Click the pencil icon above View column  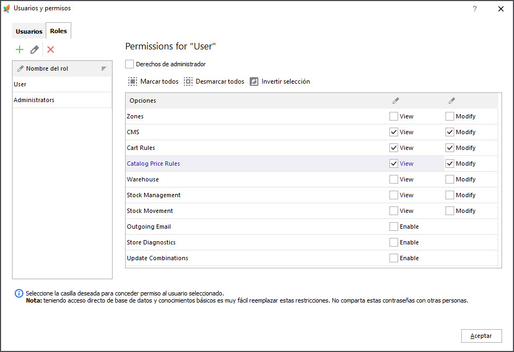(395, 100)
